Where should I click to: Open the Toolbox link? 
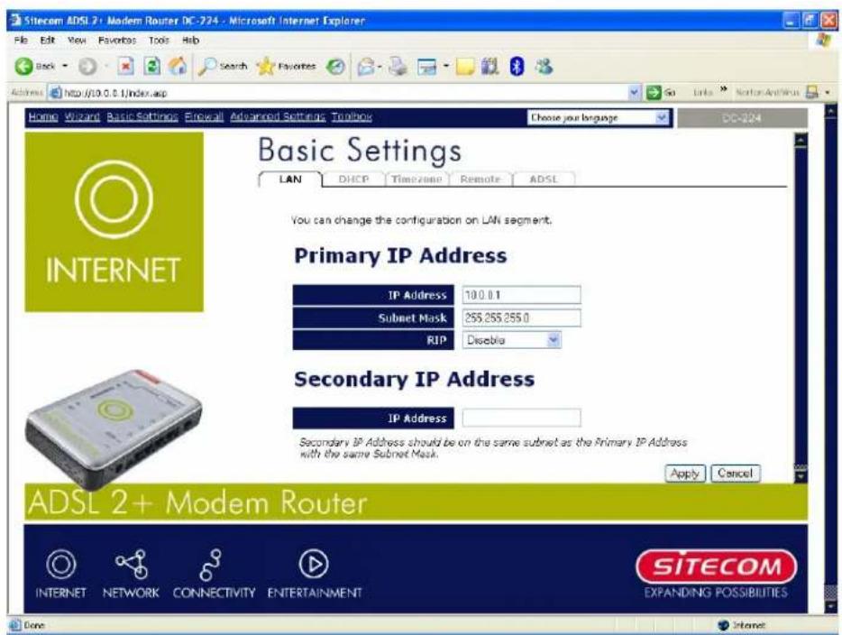[x=352, y=116]
